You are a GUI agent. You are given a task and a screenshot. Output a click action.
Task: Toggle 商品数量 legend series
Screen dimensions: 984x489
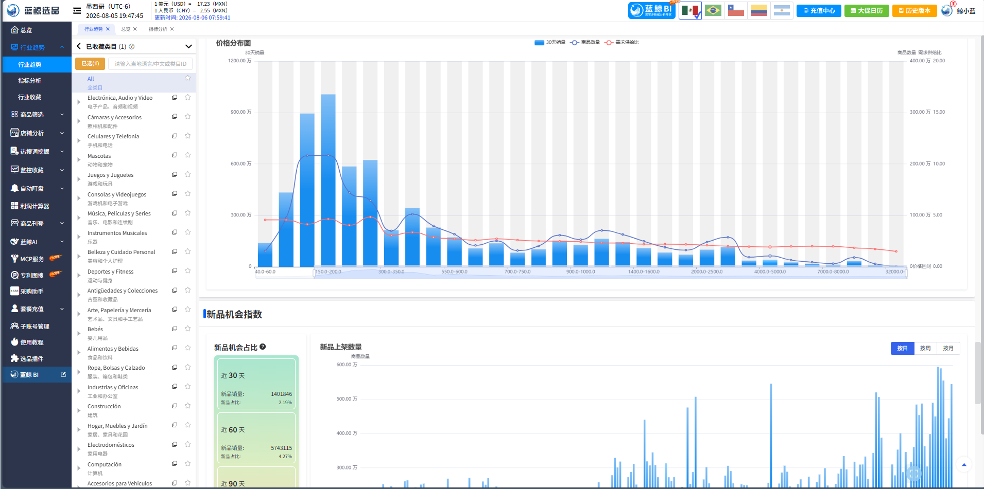[x=585, y=42]
